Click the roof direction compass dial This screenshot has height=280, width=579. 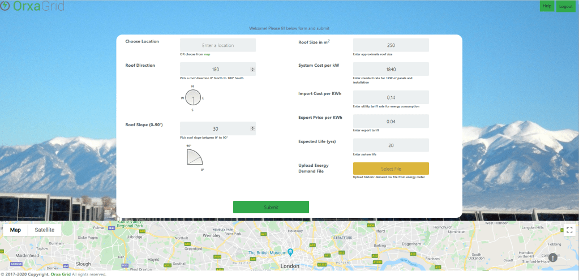click(192, 98)
